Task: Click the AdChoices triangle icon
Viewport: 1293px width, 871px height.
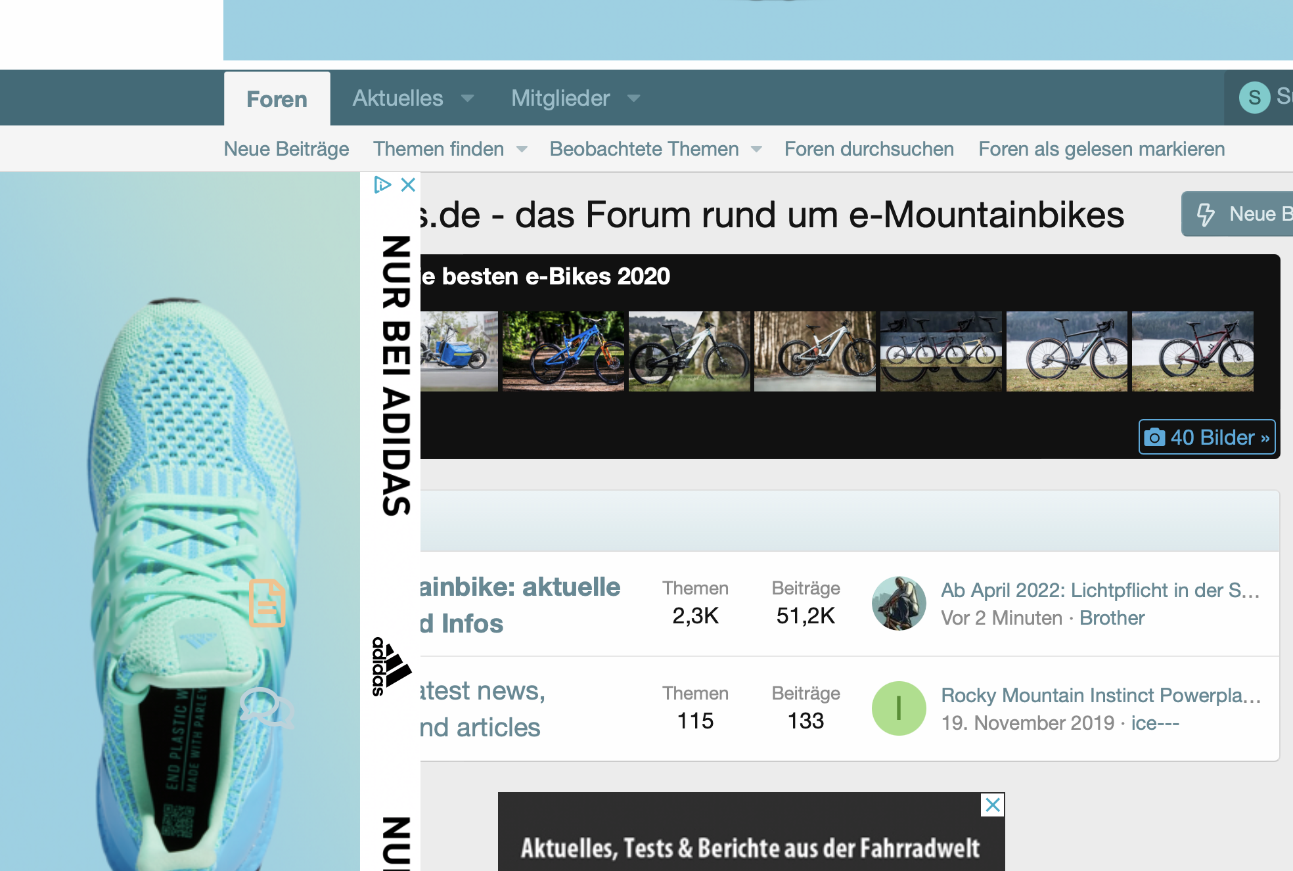Action: pyautogui.click(x=382, y=185)
